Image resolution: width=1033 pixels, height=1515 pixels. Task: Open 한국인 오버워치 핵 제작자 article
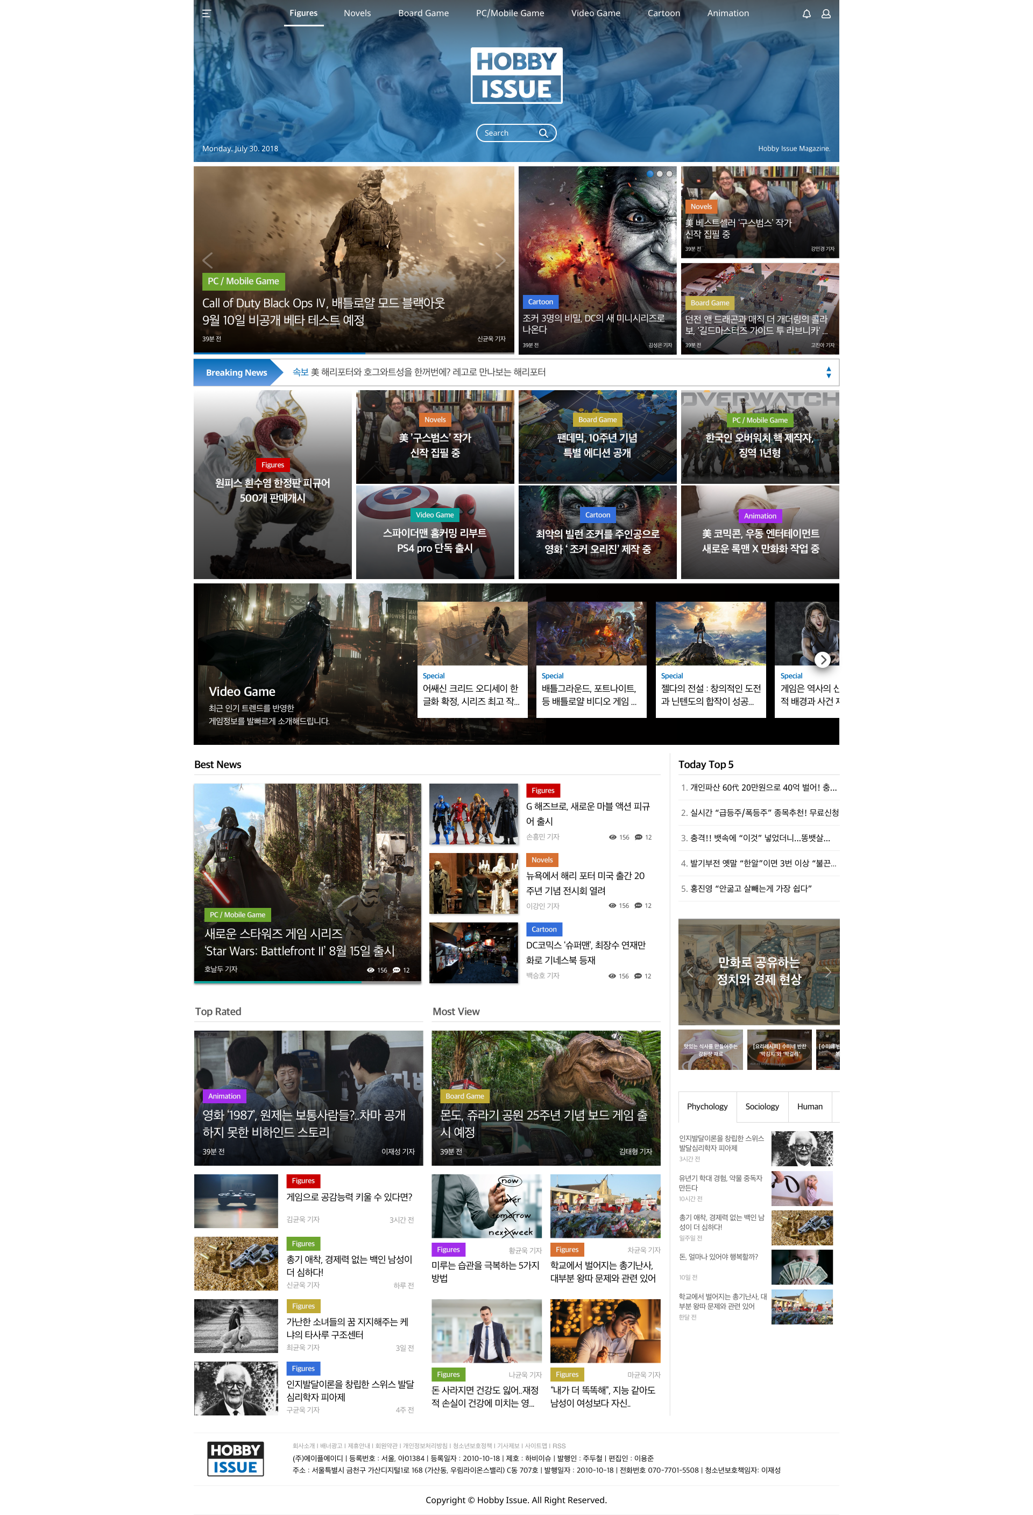760,438
